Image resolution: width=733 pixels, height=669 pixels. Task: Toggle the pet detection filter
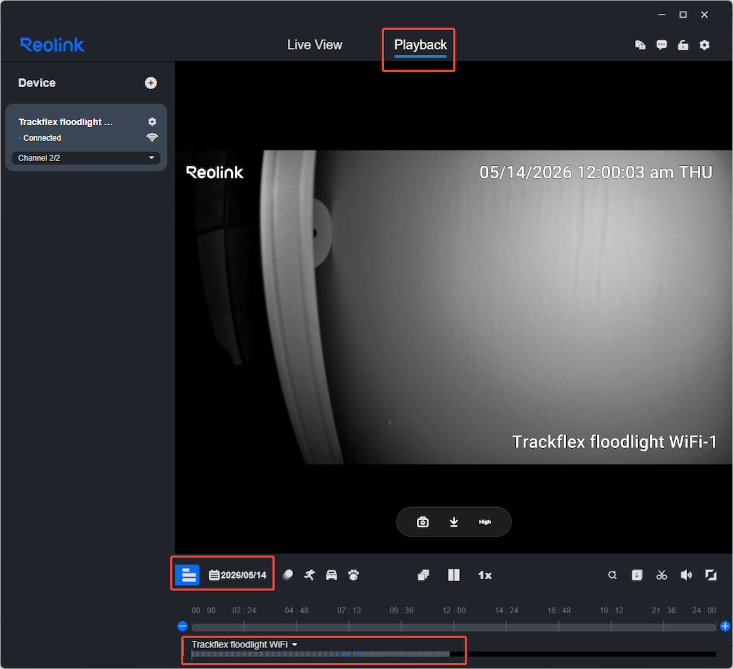353,575
